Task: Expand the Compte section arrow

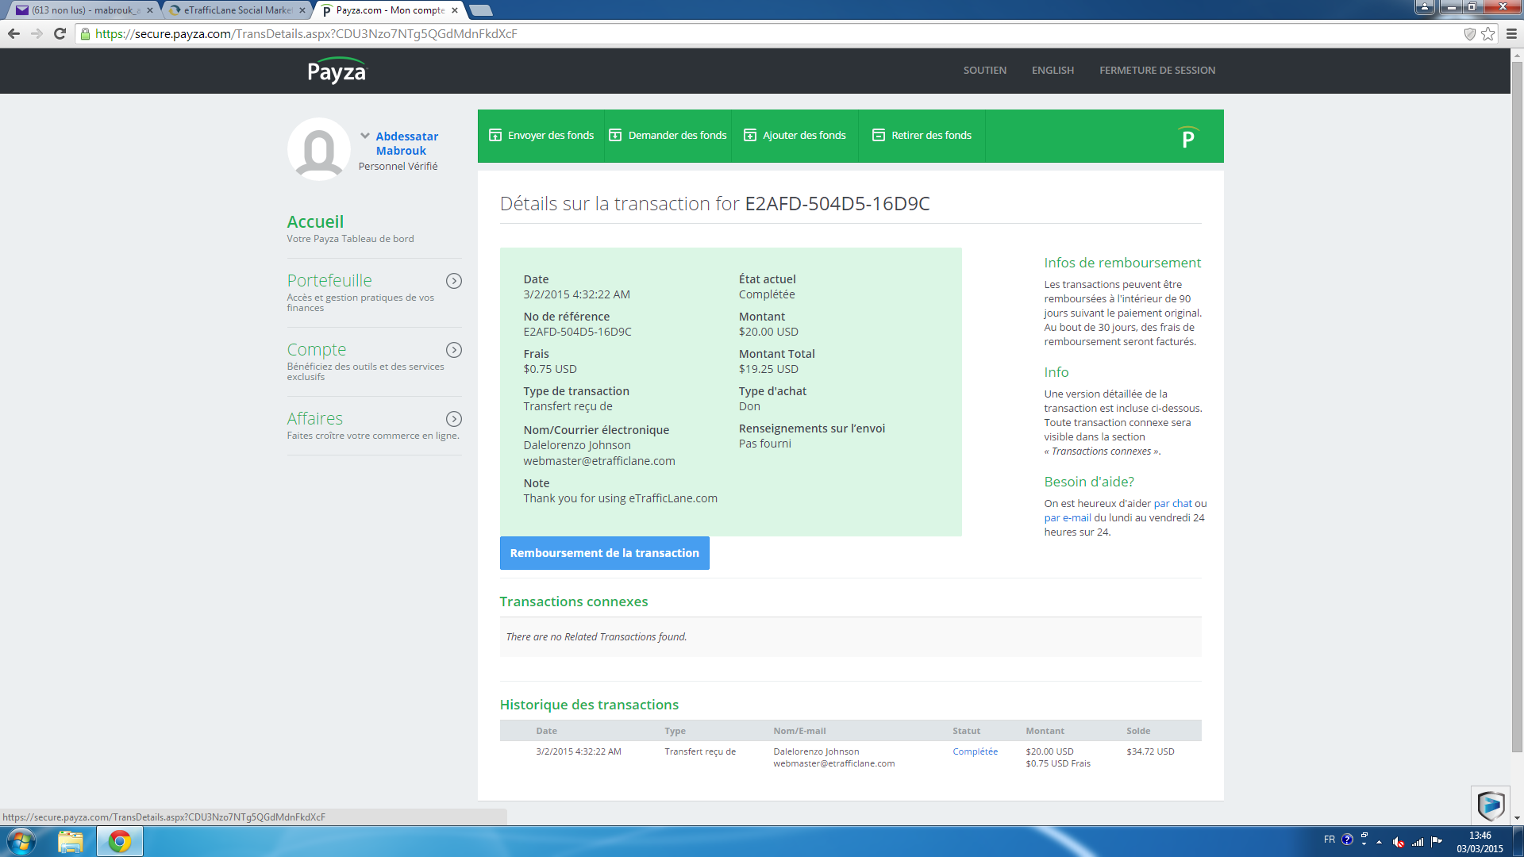Action: 454,350
